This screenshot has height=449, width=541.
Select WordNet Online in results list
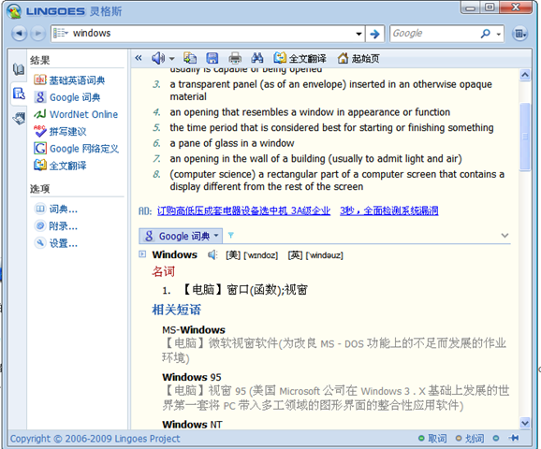[76, 114]
